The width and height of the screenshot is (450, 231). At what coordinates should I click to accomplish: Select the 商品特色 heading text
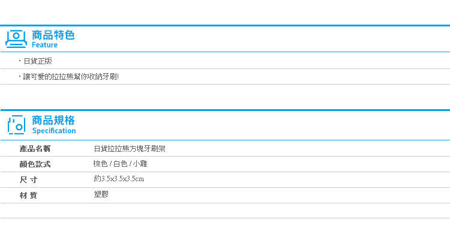53,35
